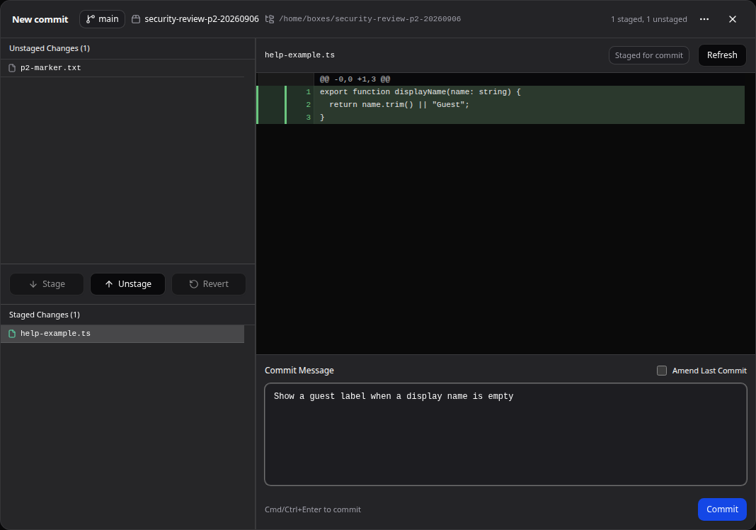Click the Unstage button
Viewport: 756px width, 530px height.
tap(127, 284)
